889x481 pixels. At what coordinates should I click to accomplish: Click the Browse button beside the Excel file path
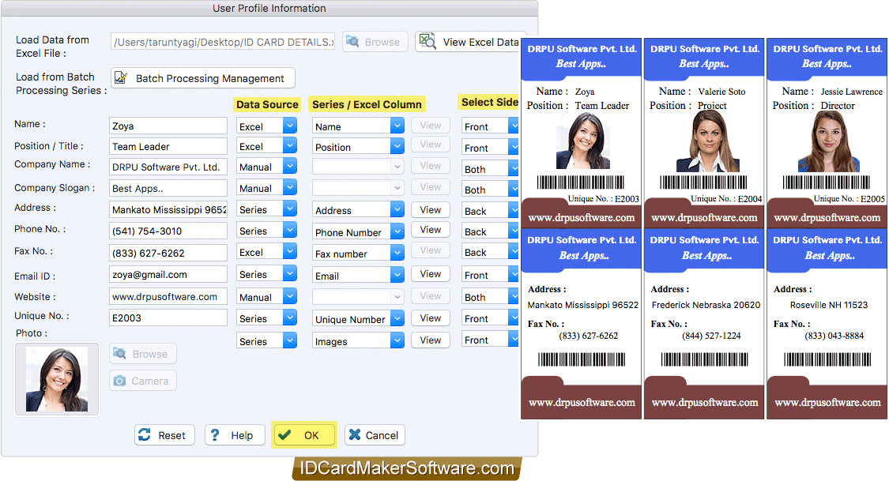375,42
